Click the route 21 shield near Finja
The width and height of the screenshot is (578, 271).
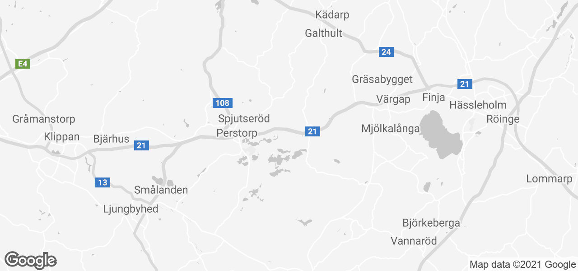tap(464, 84)
